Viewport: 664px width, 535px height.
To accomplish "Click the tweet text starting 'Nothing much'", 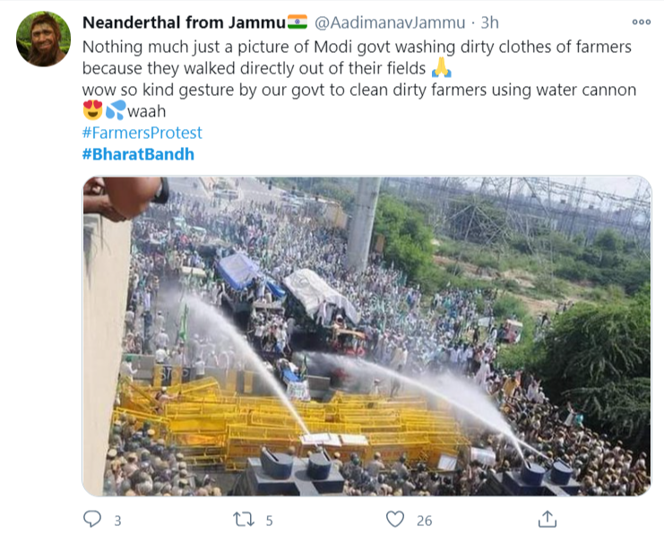I will click(359, 79).
